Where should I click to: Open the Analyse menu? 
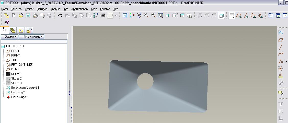pyautogui.click(x=55, y=9)
